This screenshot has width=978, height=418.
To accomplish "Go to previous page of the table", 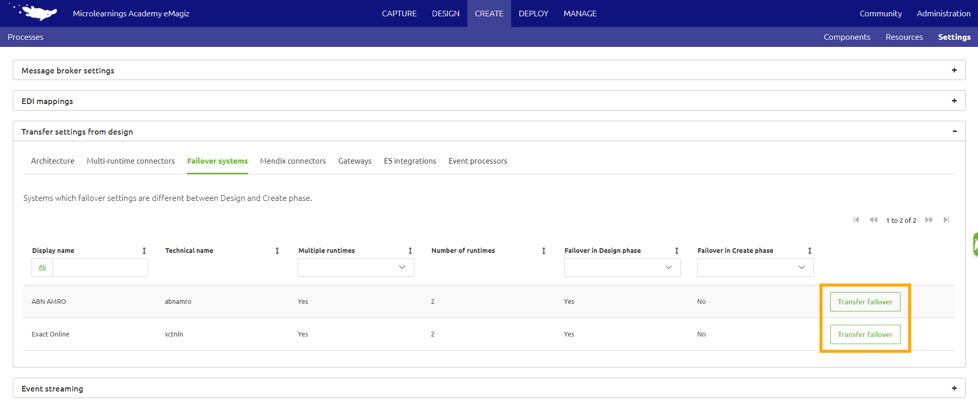I will 874,220.
